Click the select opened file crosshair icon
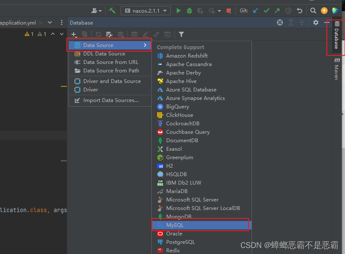Viewport: 345px width, 254px height. click(x=280, y=22)
